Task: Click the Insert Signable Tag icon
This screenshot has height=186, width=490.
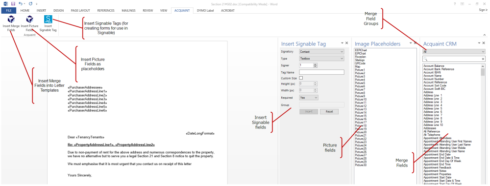Action: tap(48, 20)
